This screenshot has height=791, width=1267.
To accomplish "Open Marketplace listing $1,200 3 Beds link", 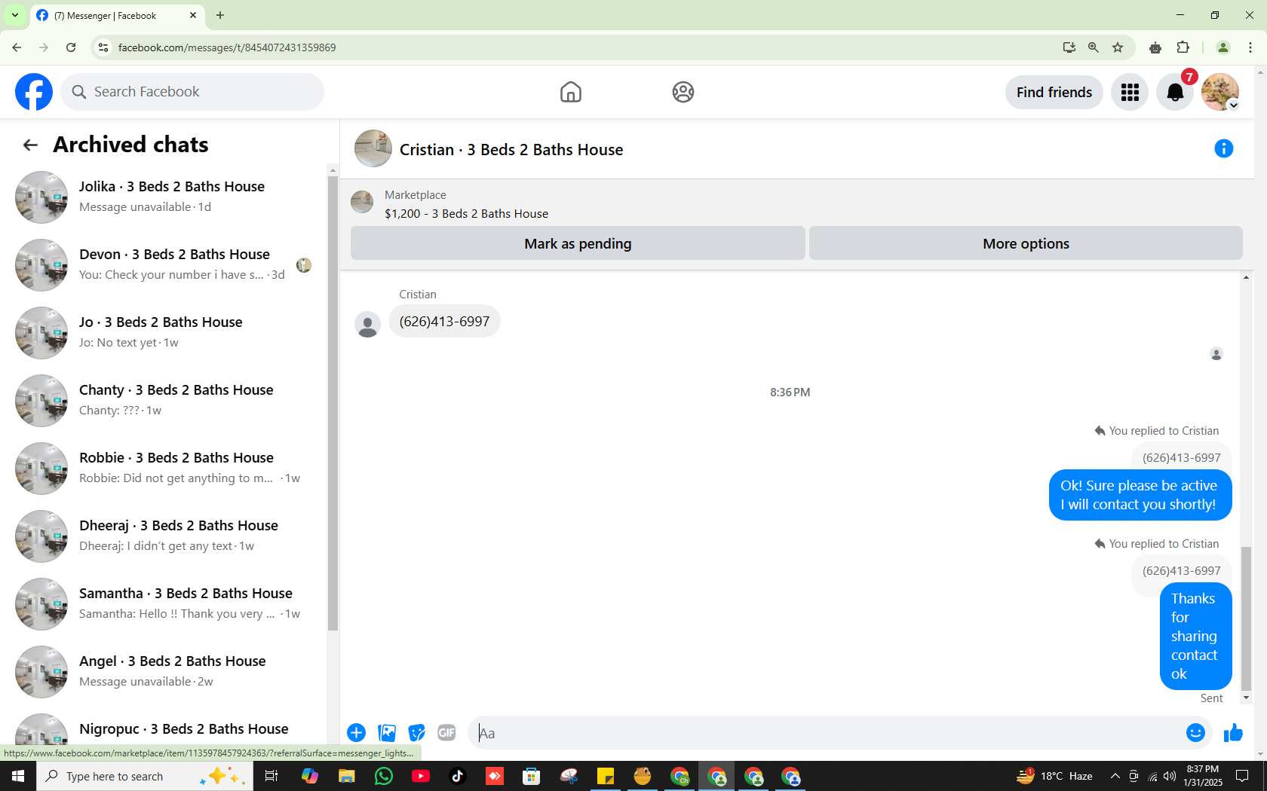I will 466,214.
